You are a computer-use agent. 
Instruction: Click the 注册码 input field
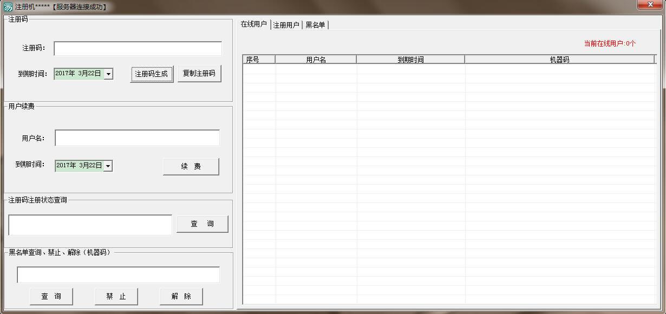pyautogui.click(x=138, y=48)
